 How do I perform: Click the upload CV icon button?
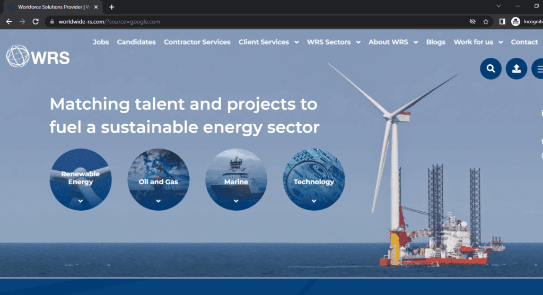tap(516, 68)
